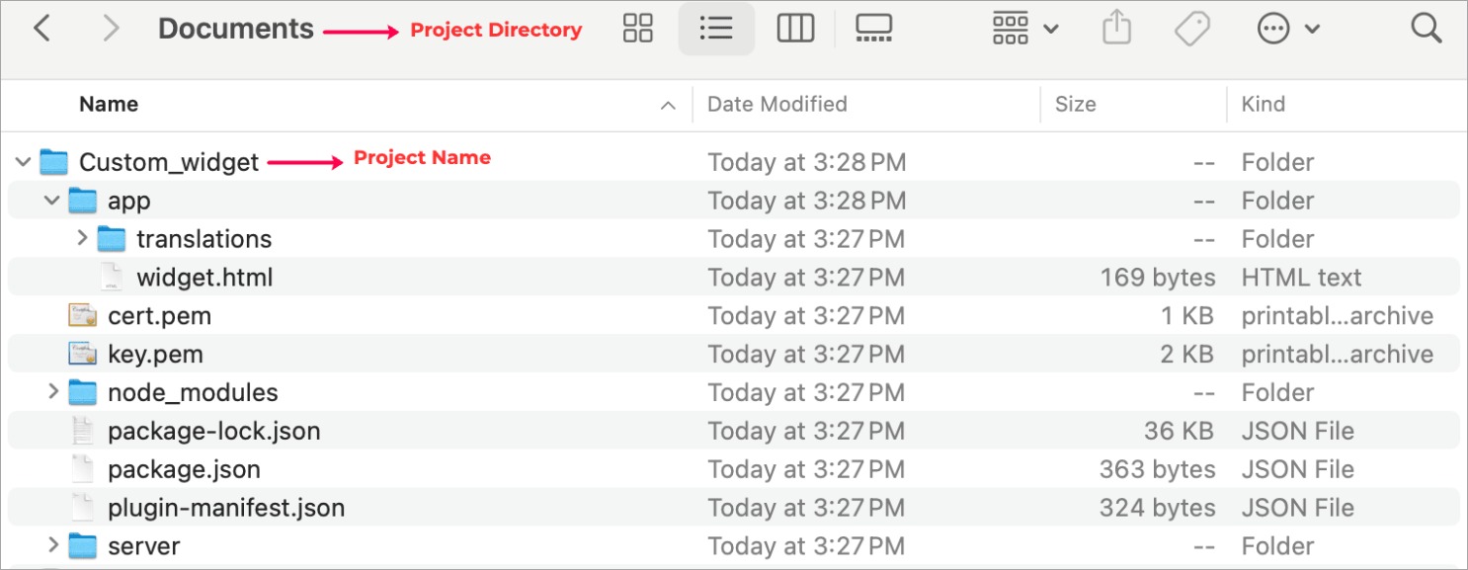This screenshot has height=570, width=1468.
Task: Open the More actions ellipsis menu
Action: (1288, 29)
